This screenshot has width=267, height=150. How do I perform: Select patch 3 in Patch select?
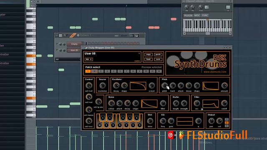coord(101,71)
